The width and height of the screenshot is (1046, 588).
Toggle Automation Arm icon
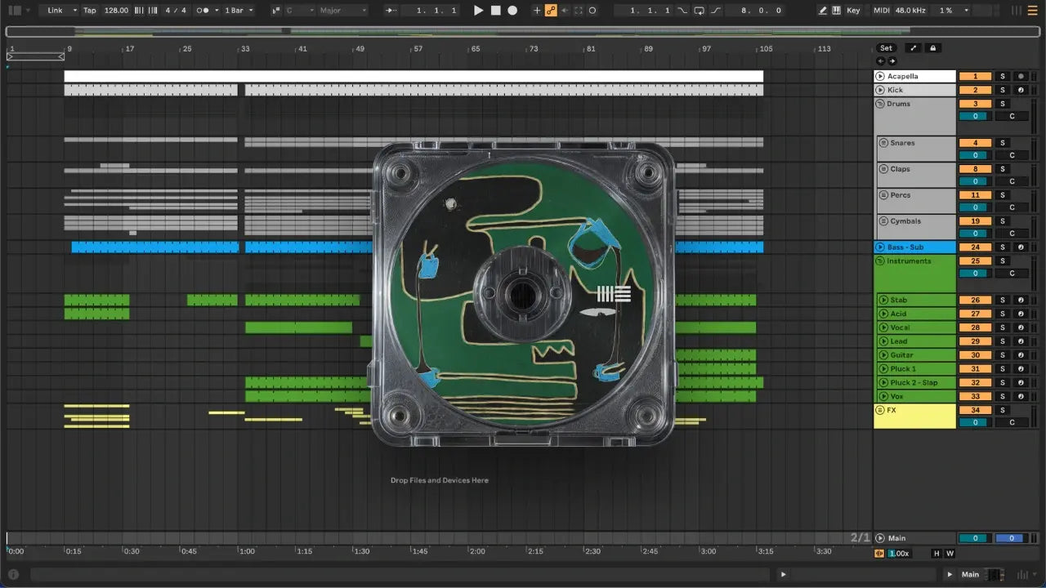(551, 11)
